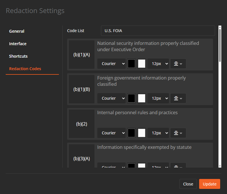Open Courier font dropdown for (b)(1)(A)

tap(112, 64)
